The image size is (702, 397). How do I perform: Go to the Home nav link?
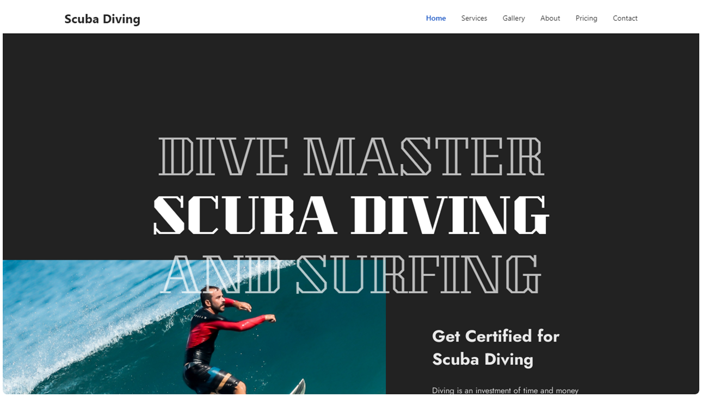click(x=436, y=18)
